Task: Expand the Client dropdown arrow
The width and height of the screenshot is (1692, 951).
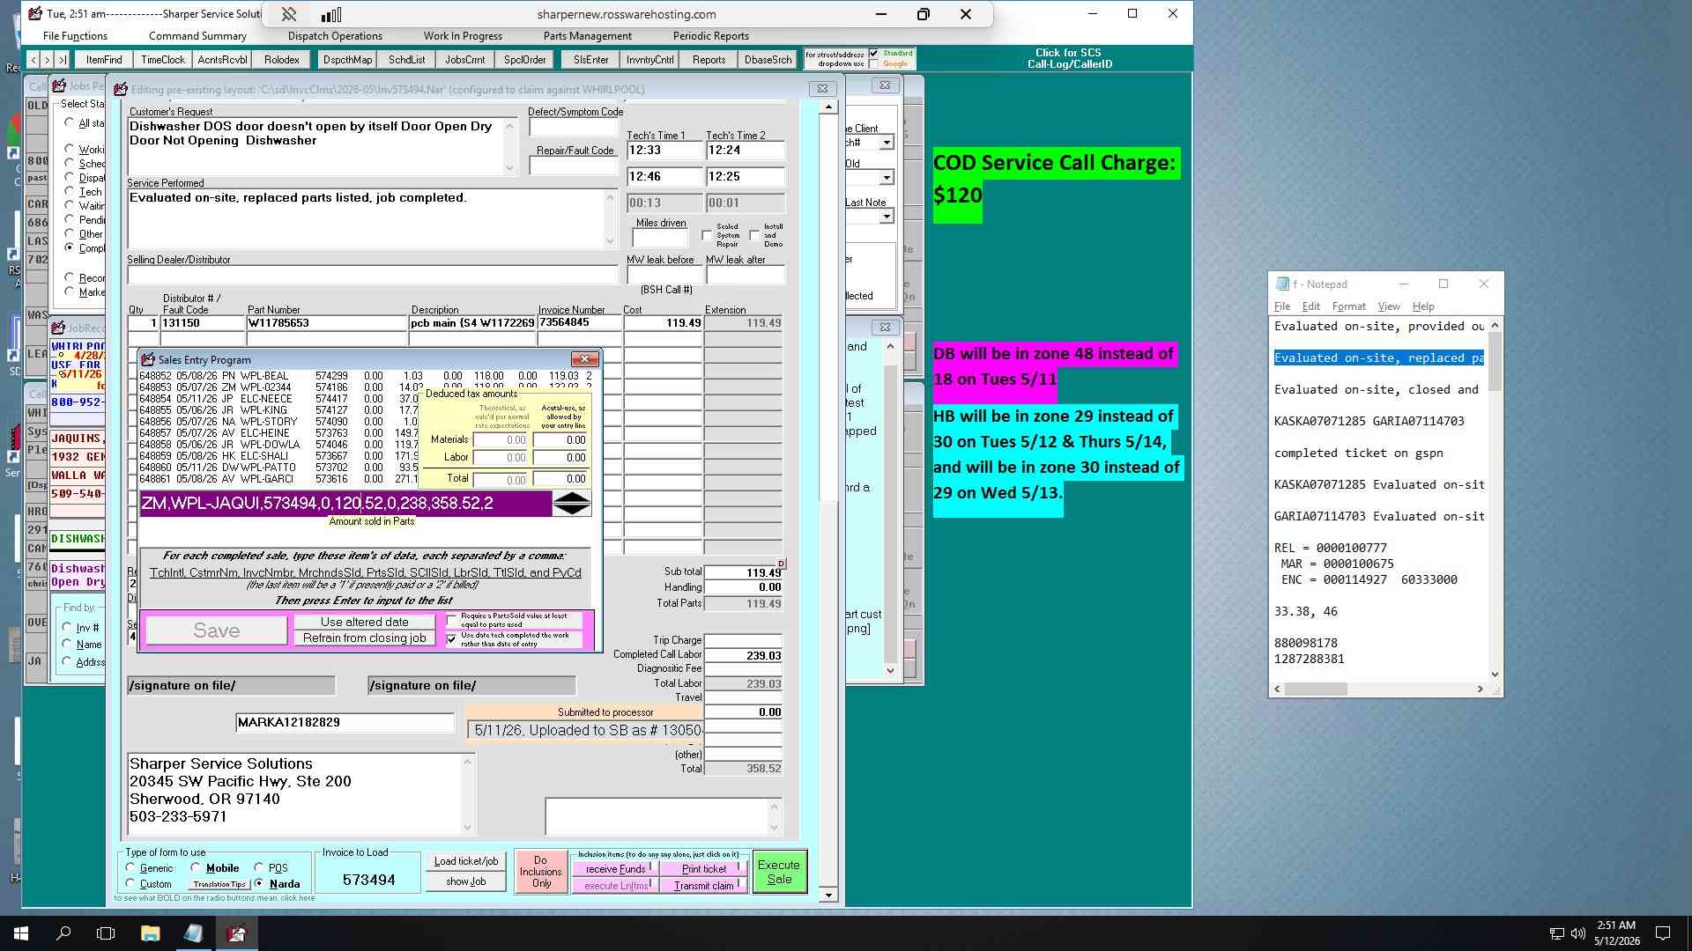Action: 887,143
